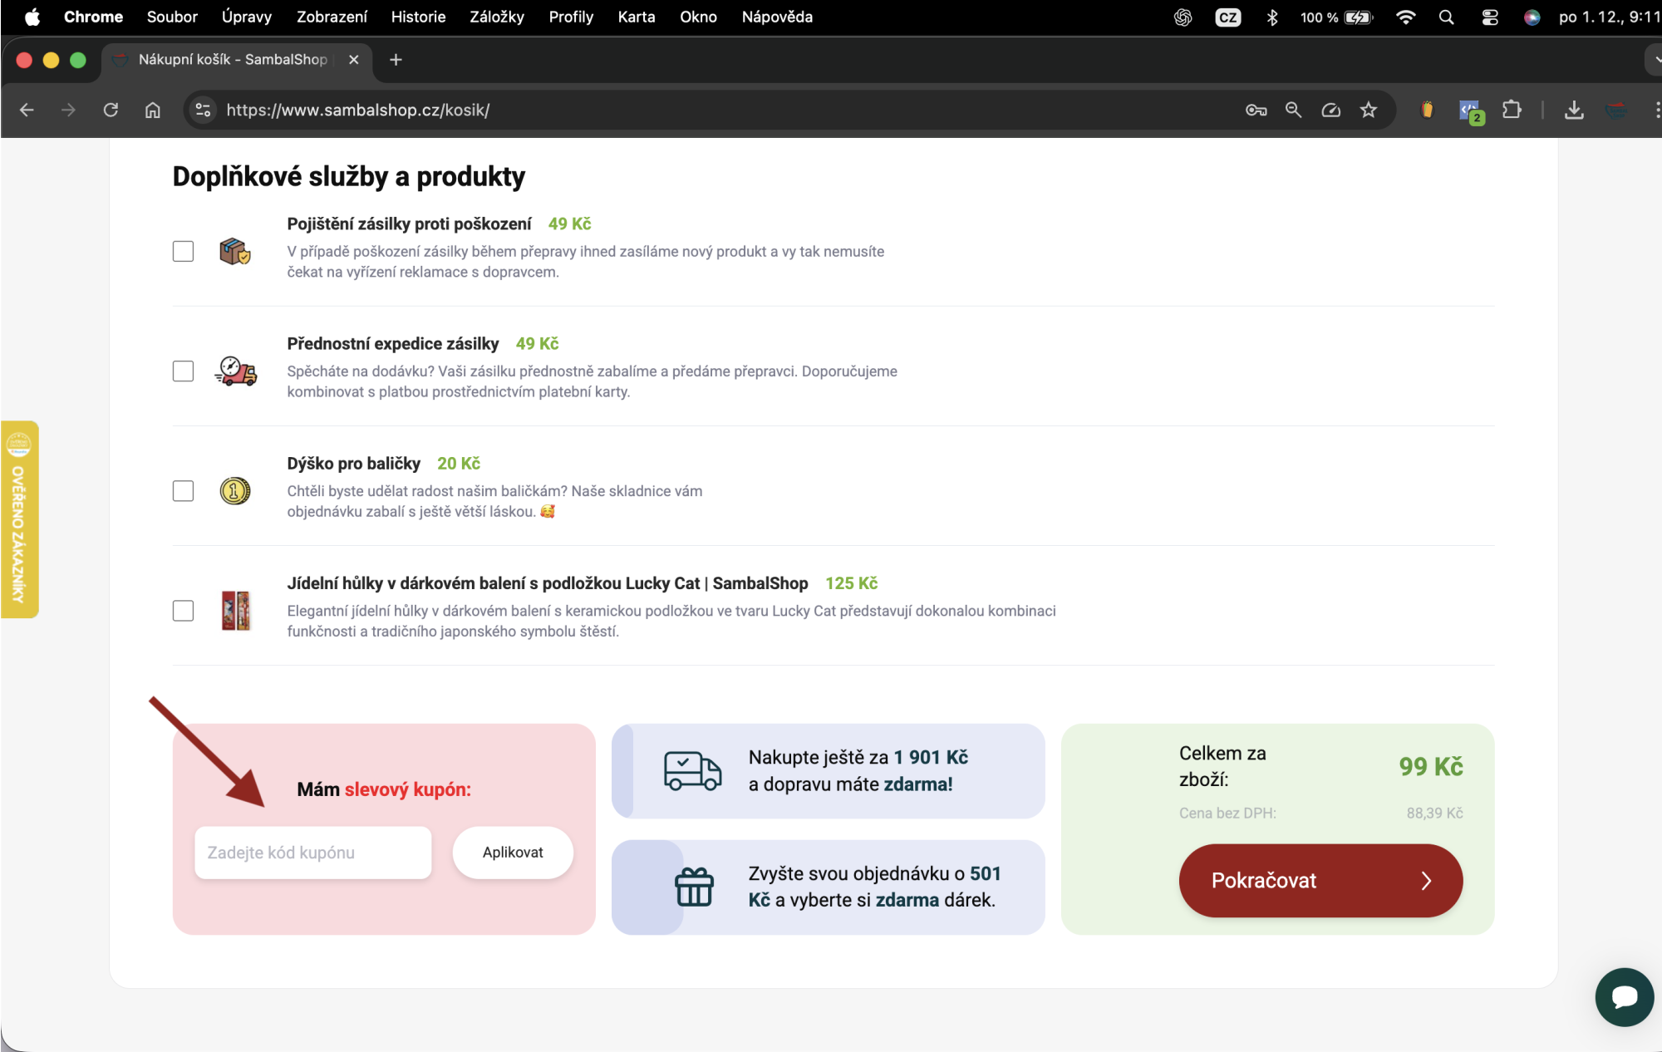Focus the Zadejte kód kupónu field
This screenshot has height=1052, width=1662.
click(x=312, y=852)
